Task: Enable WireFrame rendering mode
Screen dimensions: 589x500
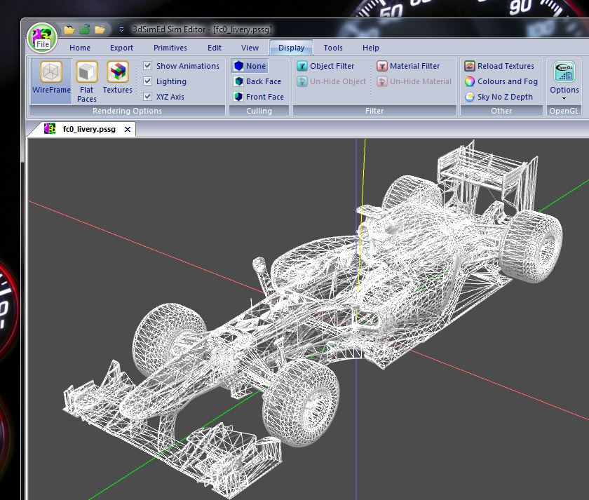Action: point(51,79)
